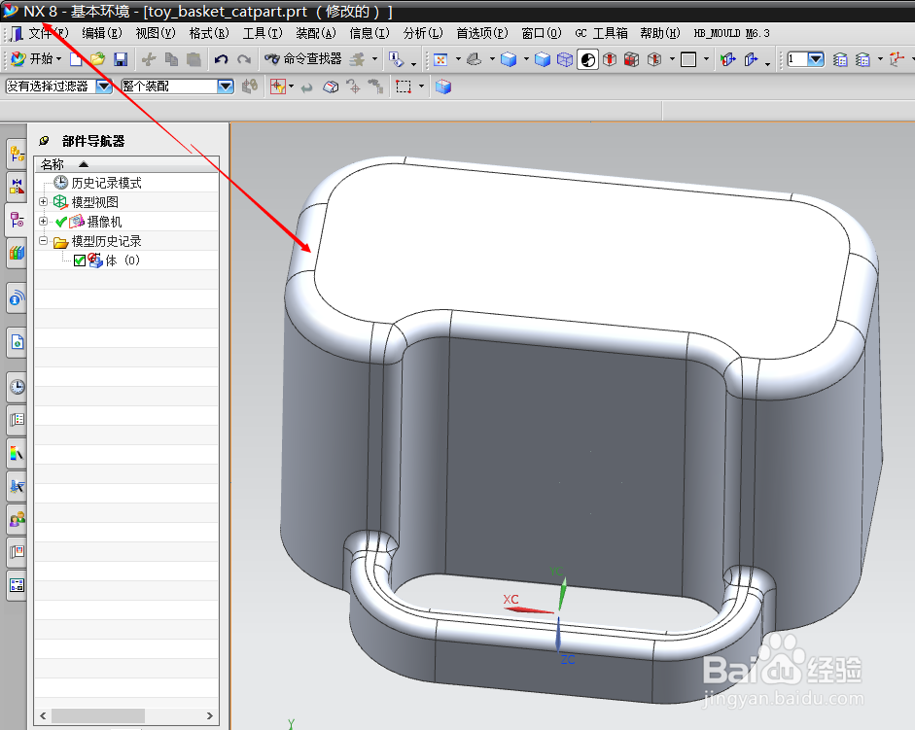The image size is (915, 730).
Task: Click the work layer number field
Action: [797, 59]
